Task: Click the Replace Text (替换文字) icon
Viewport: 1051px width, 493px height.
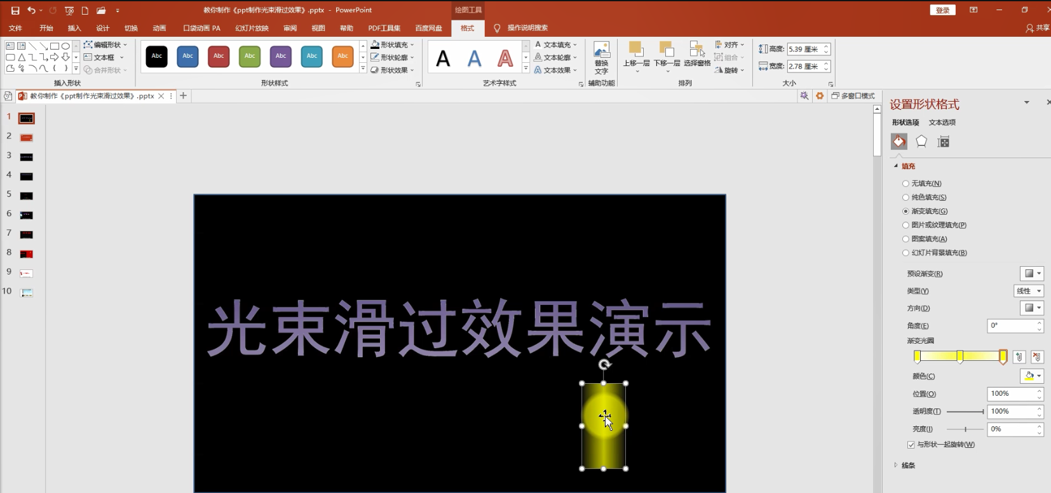Action: pos(601,58)
